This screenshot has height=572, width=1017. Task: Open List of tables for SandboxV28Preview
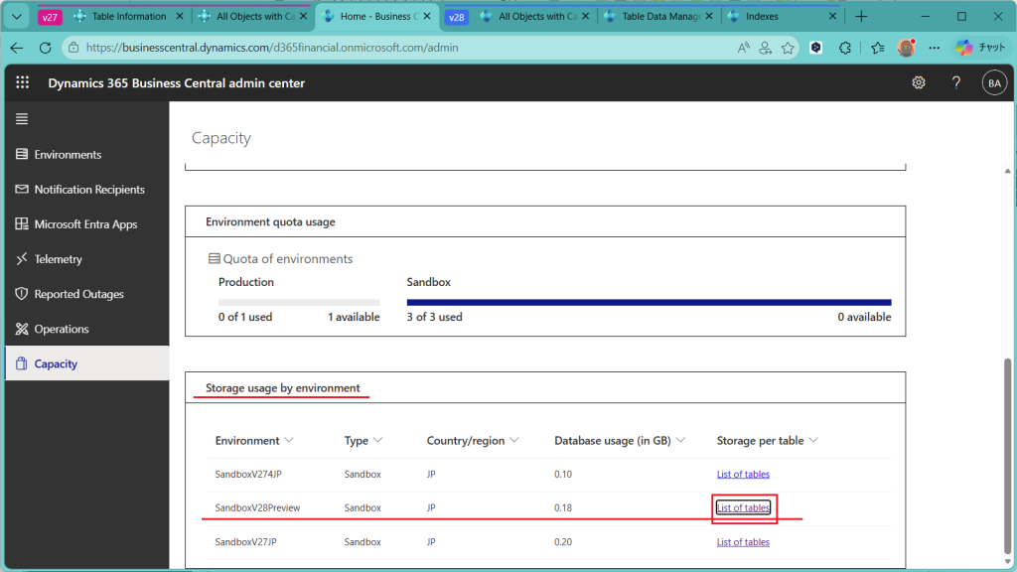click(x=743, y=508)
